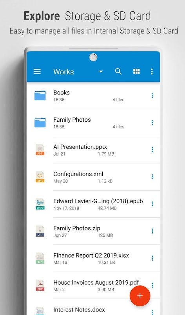Click the PDF file icon for House Invoices
This screenshot has height=315, width=185.
pyautogui.click(x=40, y=285)
